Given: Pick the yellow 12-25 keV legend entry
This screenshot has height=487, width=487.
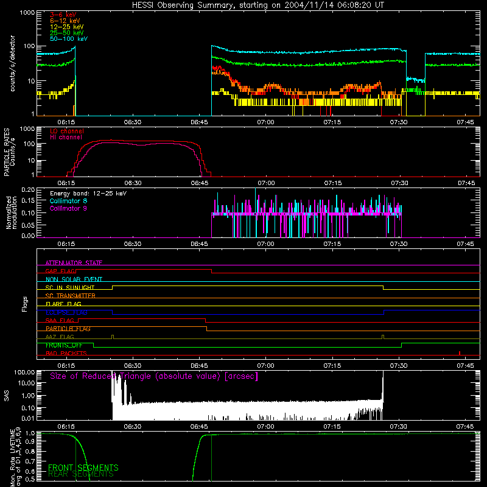Looking at the screenshot, I should coord(66,27).
